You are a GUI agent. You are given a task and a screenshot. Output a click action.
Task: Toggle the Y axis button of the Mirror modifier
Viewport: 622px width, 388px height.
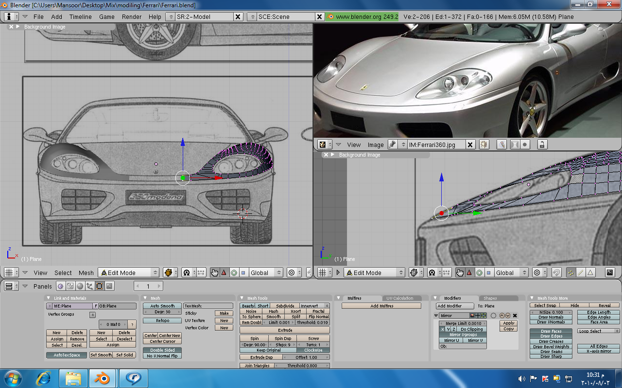(x=448, y=329)
